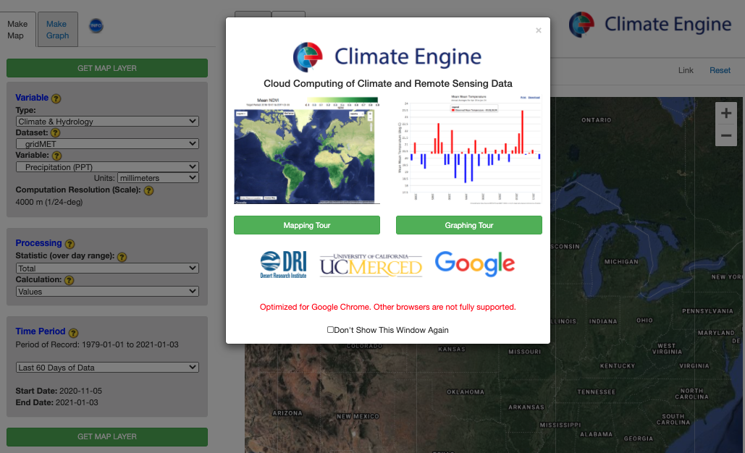Check Don't Show This Window Again
The width and height of the screenshot is (745, 453).
pyautogui.click(x=330, y=329)
